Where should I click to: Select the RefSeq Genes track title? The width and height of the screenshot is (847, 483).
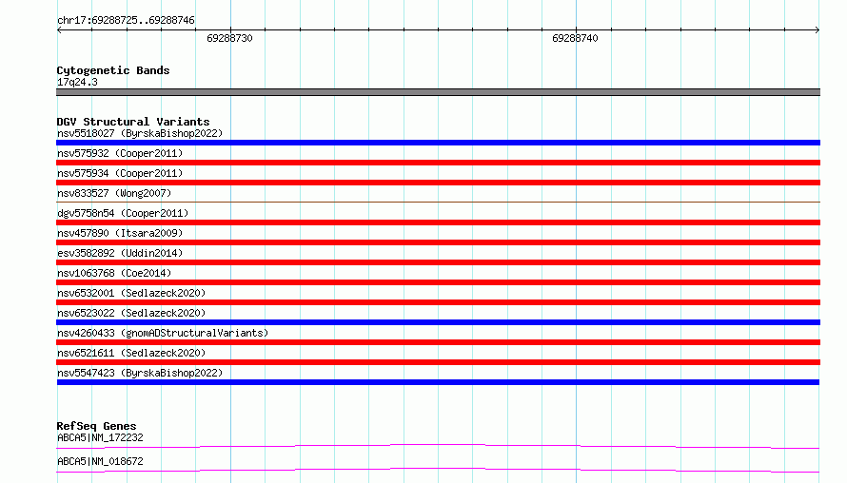click(x=96, y=426)
